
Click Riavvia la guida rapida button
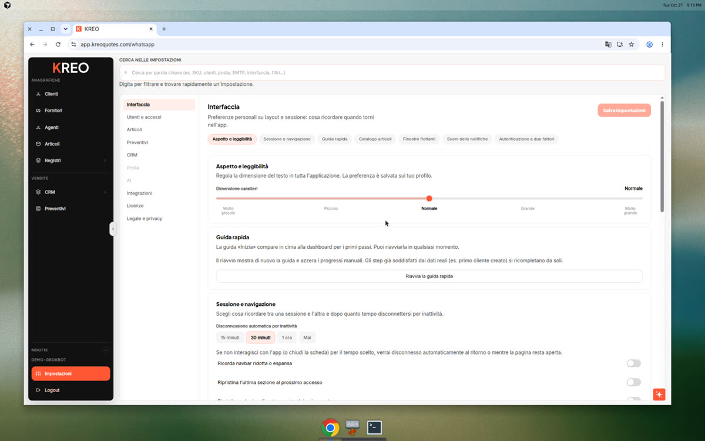pos(429,276)
